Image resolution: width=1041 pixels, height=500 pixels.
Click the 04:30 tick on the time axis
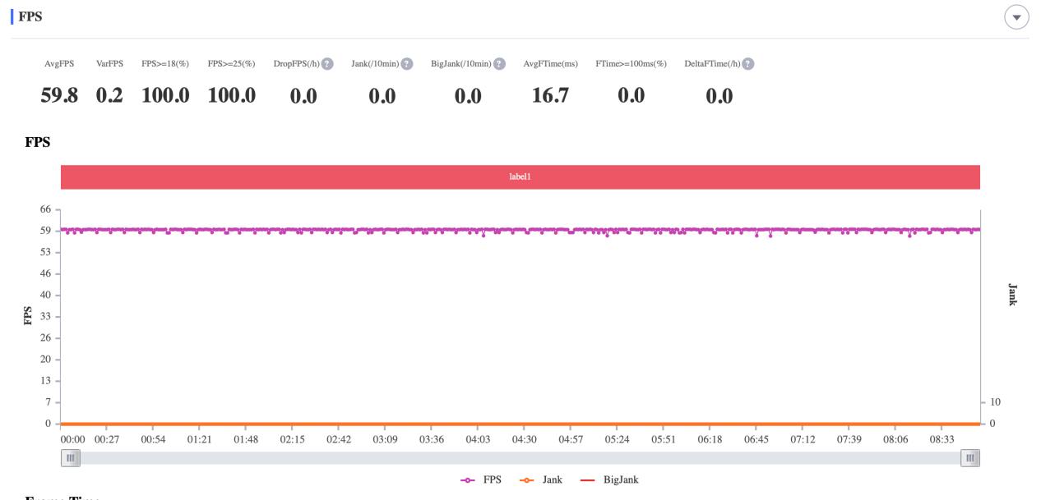[525, 439]
